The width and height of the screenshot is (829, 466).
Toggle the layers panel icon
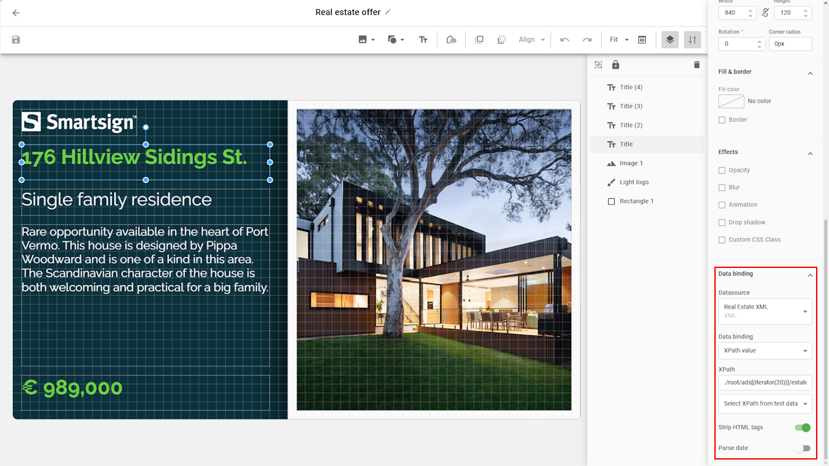pyautogui.click(x=670, y=39)
